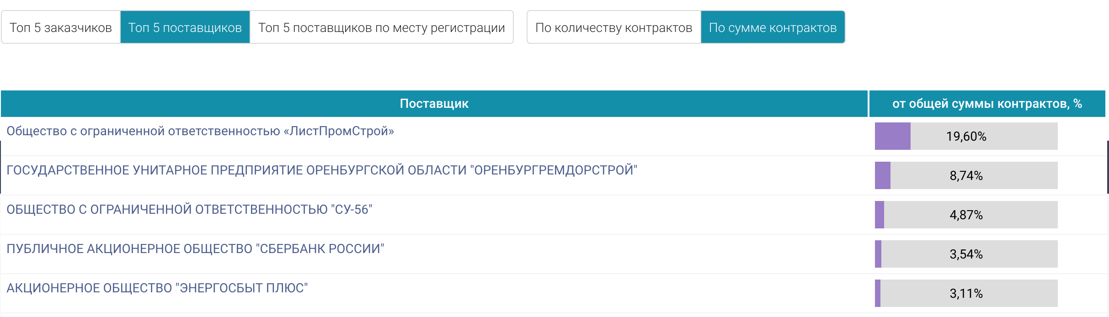Click the от общей суммы контрактов column header
This screenshot has height=317, width=1109.
(986, 104)
